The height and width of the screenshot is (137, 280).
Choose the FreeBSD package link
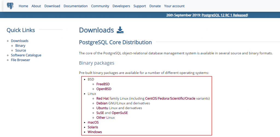tap(103, 84)
